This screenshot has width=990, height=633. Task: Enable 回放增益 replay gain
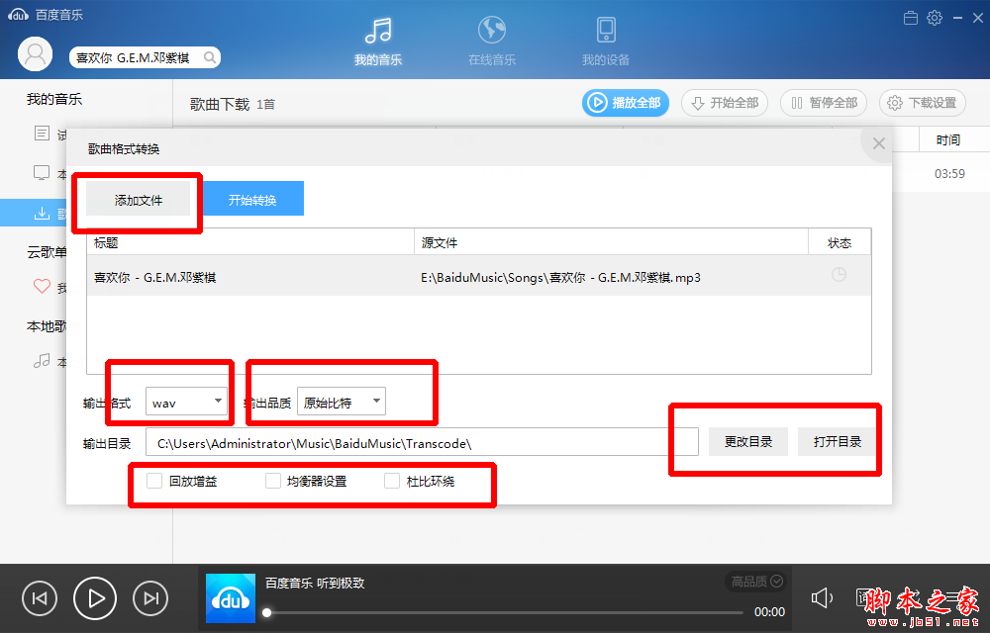click(x=153, y=480)
